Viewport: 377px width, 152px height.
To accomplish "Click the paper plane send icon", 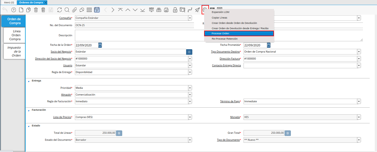I will (x=197, y=10).
